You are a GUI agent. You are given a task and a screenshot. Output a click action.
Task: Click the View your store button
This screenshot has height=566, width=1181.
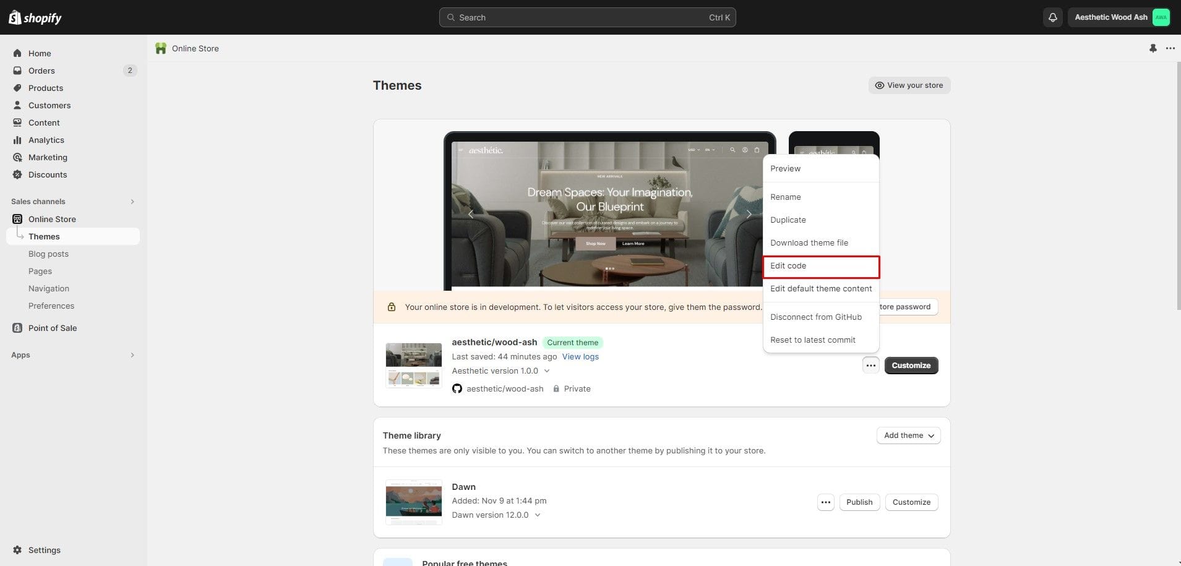pyautogui.click(x=909, y=85)
